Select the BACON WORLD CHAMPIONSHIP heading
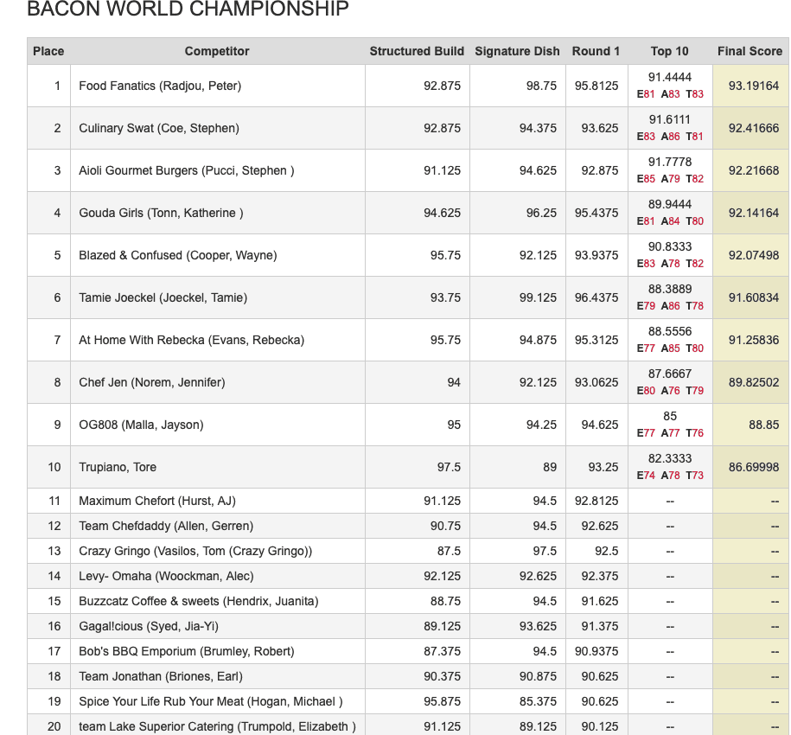Image resolution: width=791 pixels, height=735 pixels. [x=188, y=9]
